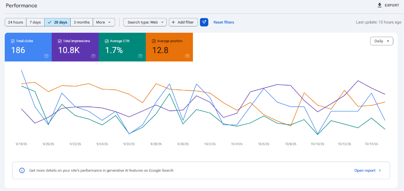Click the Total clicks blue card
404x191 pixels.
28,47
